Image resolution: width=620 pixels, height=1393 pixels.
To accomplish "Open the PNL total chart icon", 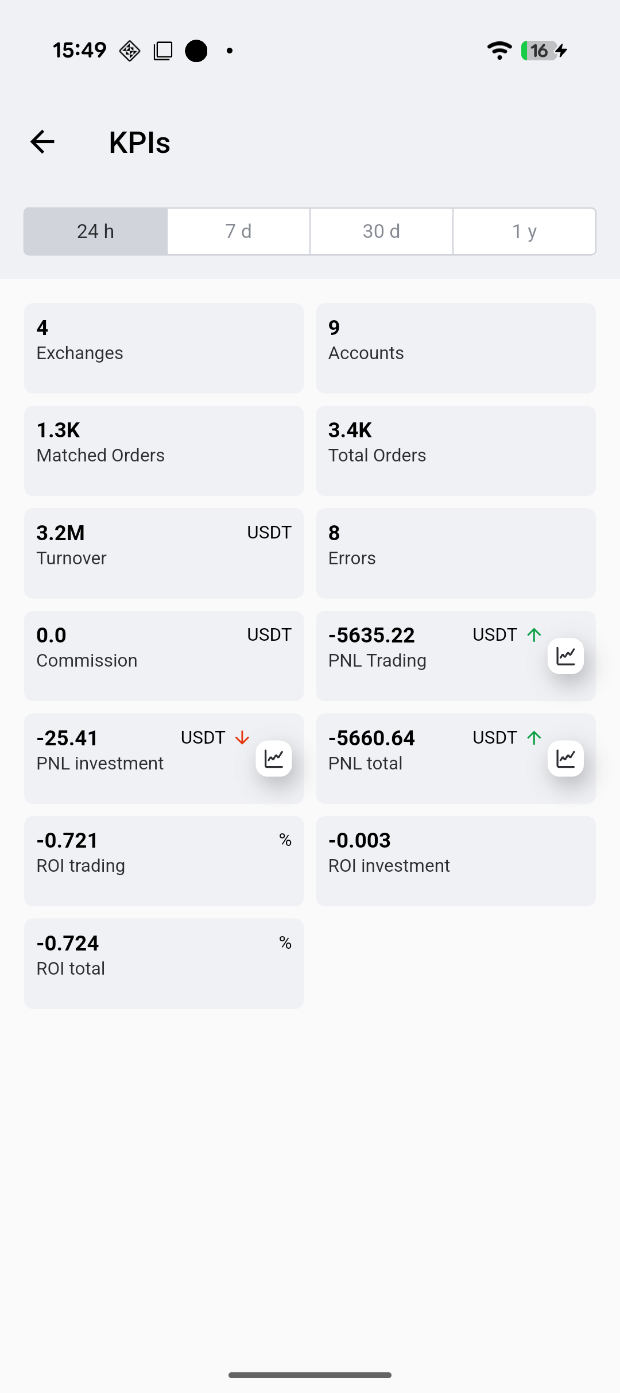I will point(565,759).
